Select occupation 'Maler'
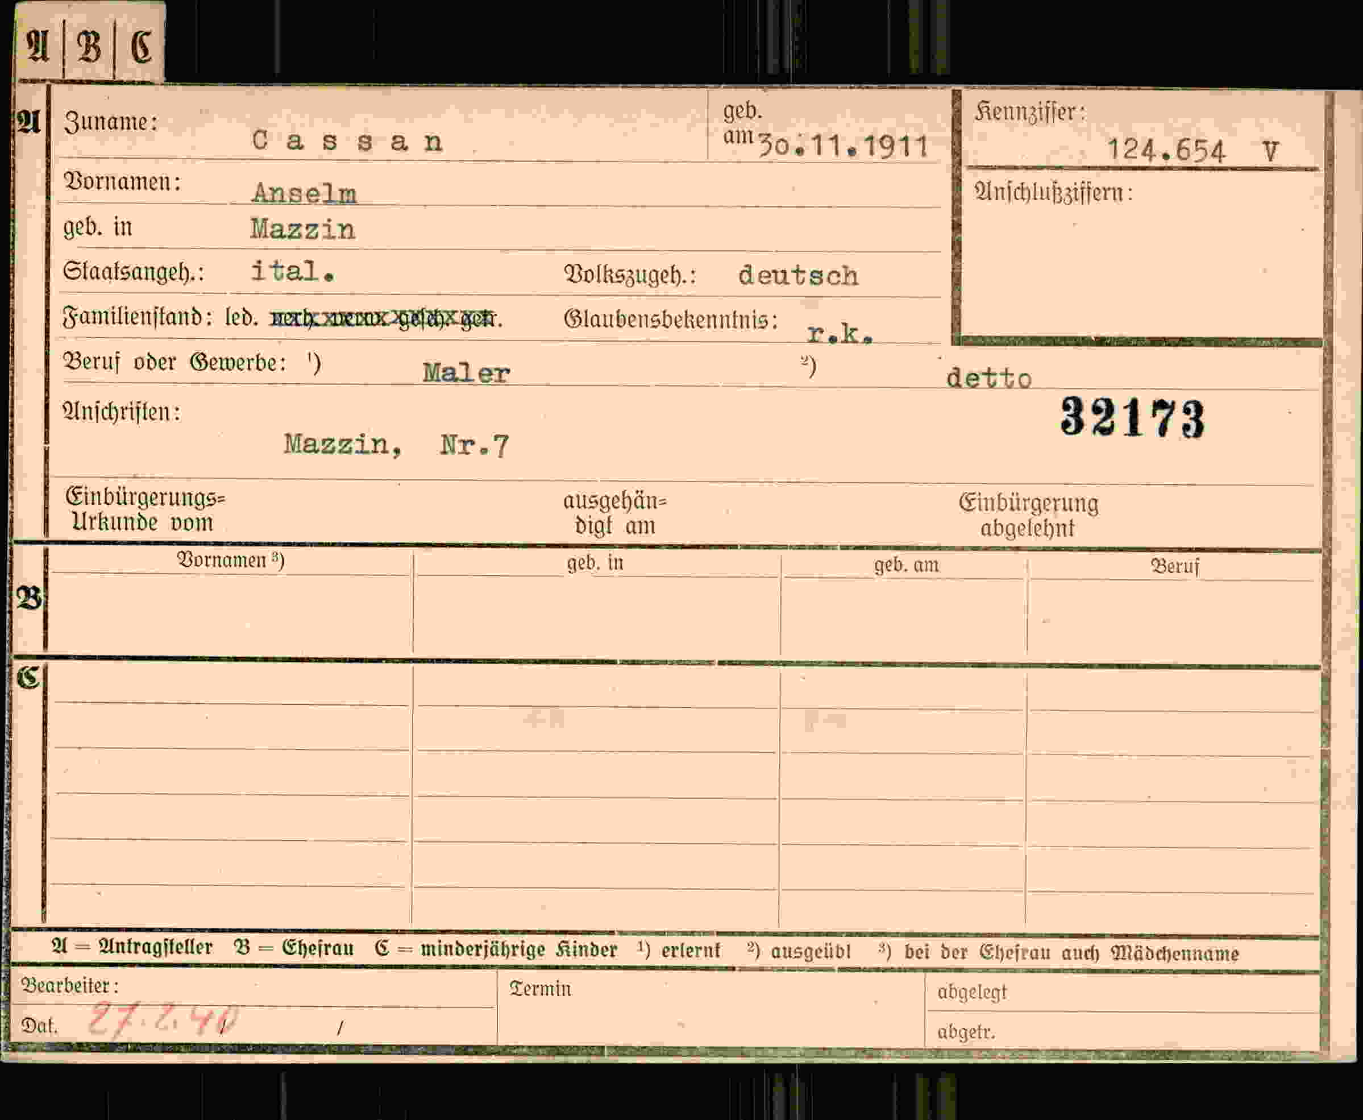1363x1120 pixels. coord(466,373)
